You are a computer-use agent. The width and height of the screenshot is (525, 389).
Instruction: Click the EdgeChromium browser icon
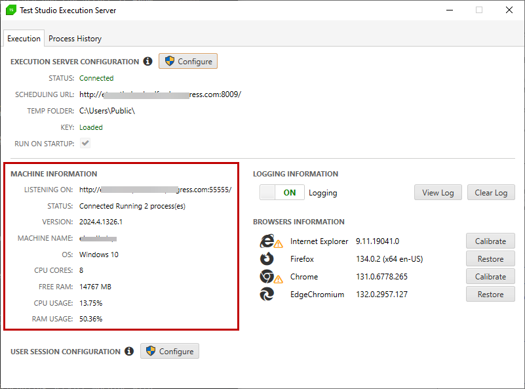tap(267, 294)
